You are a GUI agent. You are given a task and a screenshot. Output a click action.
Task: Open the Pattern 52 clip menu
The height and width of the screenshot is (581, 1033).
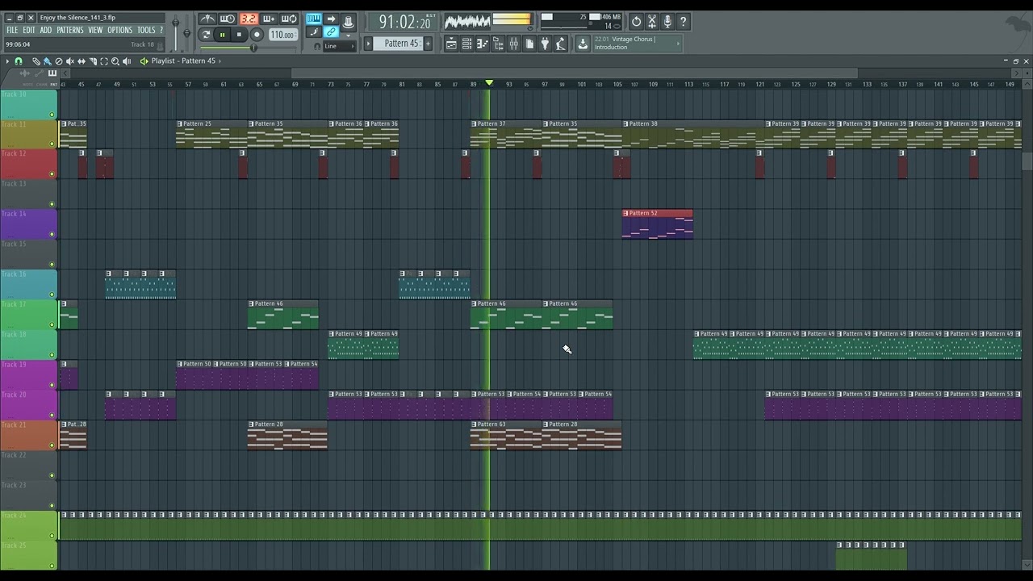coord(625,213)
